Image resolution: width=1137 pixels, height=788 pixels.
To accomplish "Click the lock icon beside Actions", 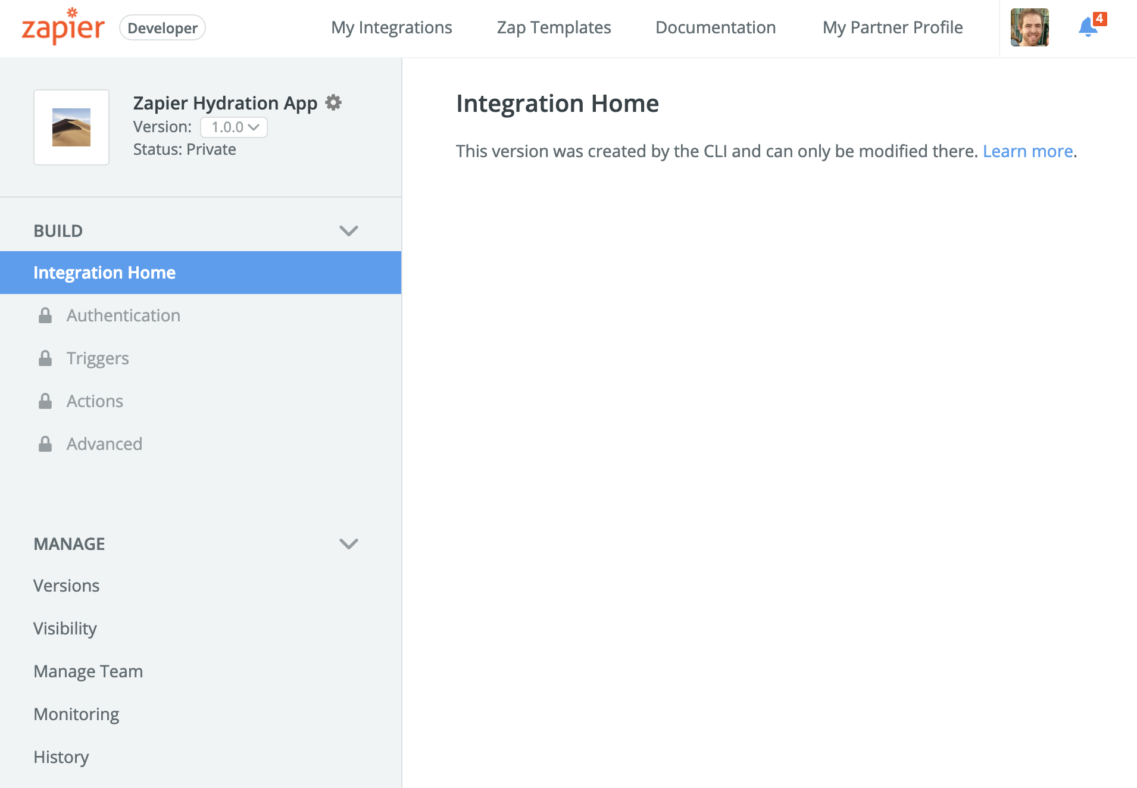I will click(45, 401).
